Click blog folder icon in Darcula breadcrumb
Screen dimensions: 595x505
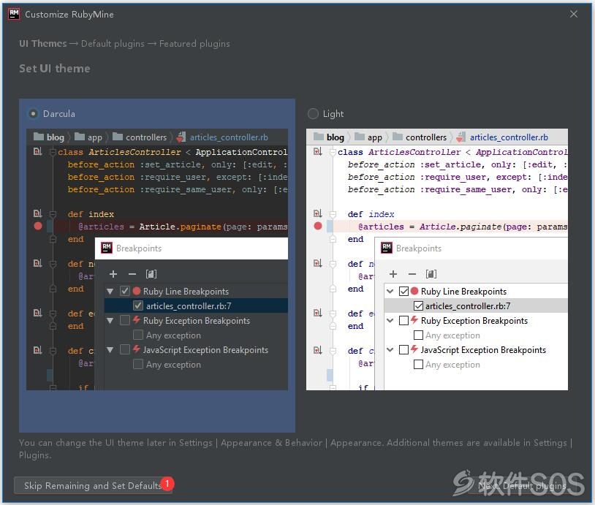pos(39,137)
